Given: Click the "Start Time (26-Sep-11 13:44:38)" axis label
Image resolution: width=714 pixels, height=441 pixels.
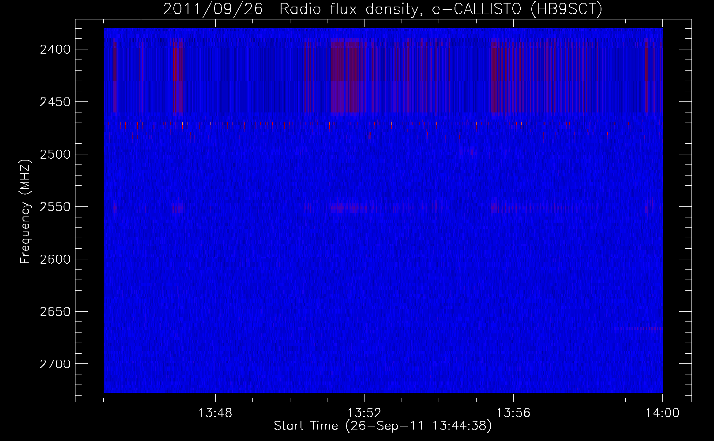Looking at the screenshot, I should click(x=383, y=426).
